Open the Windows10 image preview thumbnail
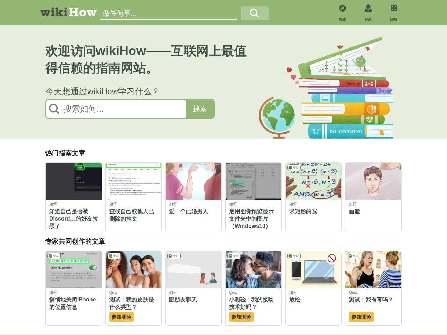The width and height of the screenshot is (447, 335). (254, 181)
